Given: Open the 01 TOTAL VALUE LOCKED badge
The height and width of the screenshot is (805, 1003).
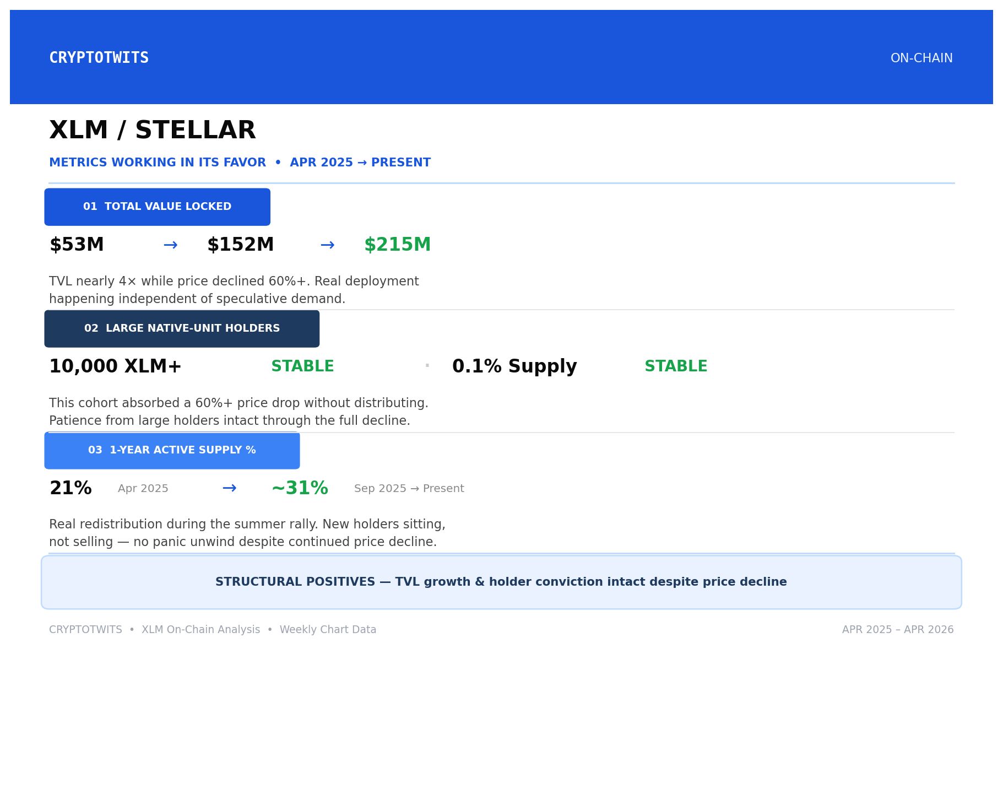Looking at the screenshot, I should click(158, 207).
